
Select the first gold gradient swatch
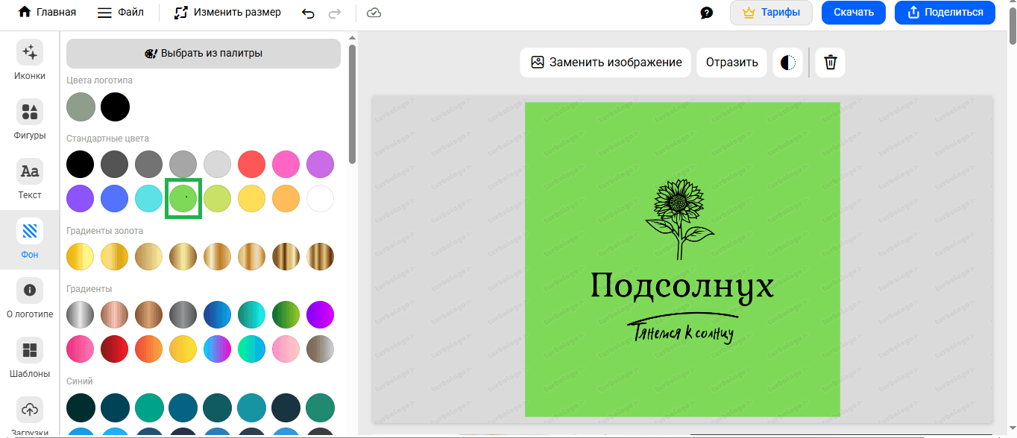81,256
